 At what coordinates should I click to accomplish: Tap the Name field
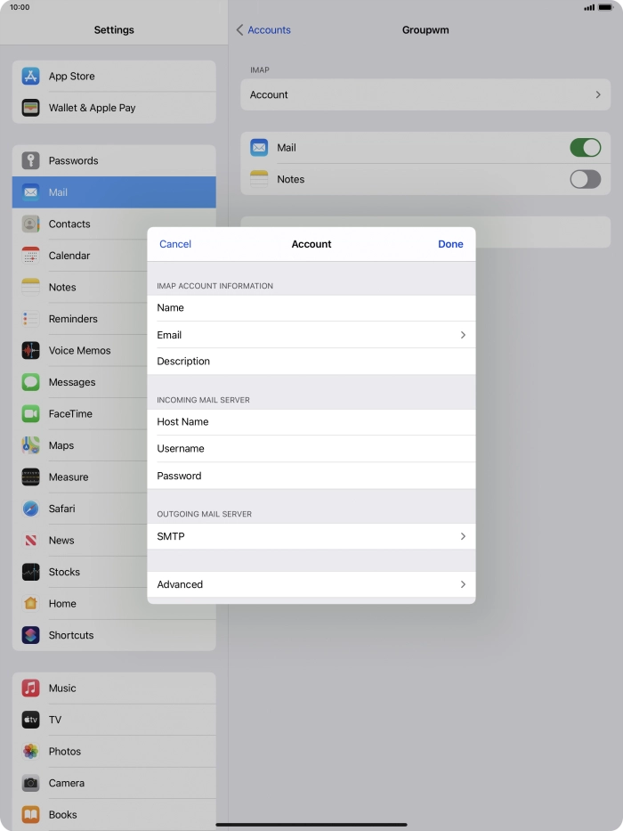tap(311, 308)
